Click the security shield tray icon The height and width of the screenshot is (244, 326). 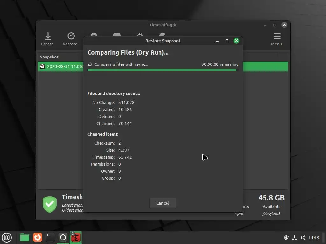coord(286,238)
